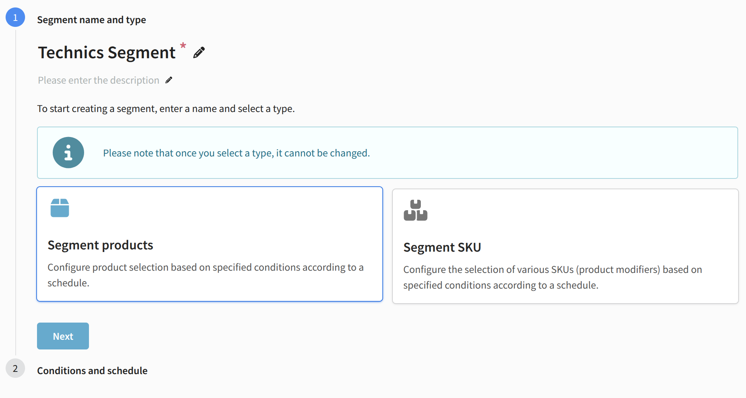This screenshot has width=746, height=398.
Task: Click the stacked boxes icon in Segment SKU
Action: (x=415, y=210)
